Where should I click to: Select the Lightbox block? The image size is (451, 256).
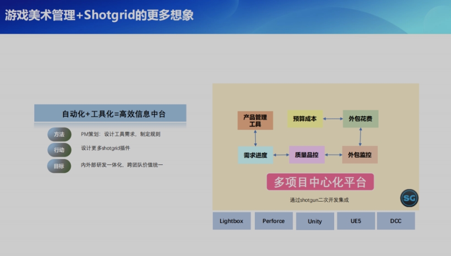[231, 221]
